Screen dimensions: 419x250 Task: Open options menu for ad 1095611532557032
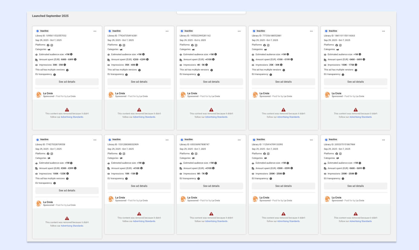(95, 31)
